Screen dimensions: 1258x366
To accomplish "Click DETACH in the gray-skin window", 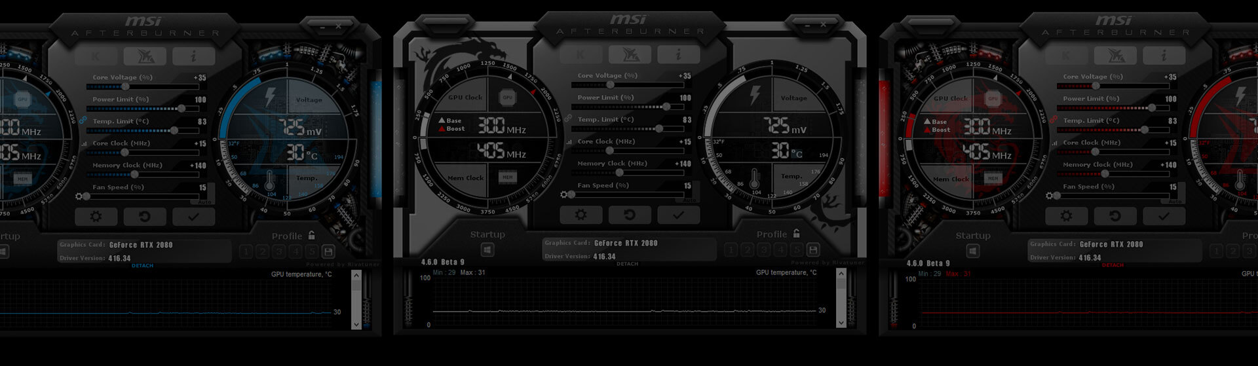I will [627, 264].
